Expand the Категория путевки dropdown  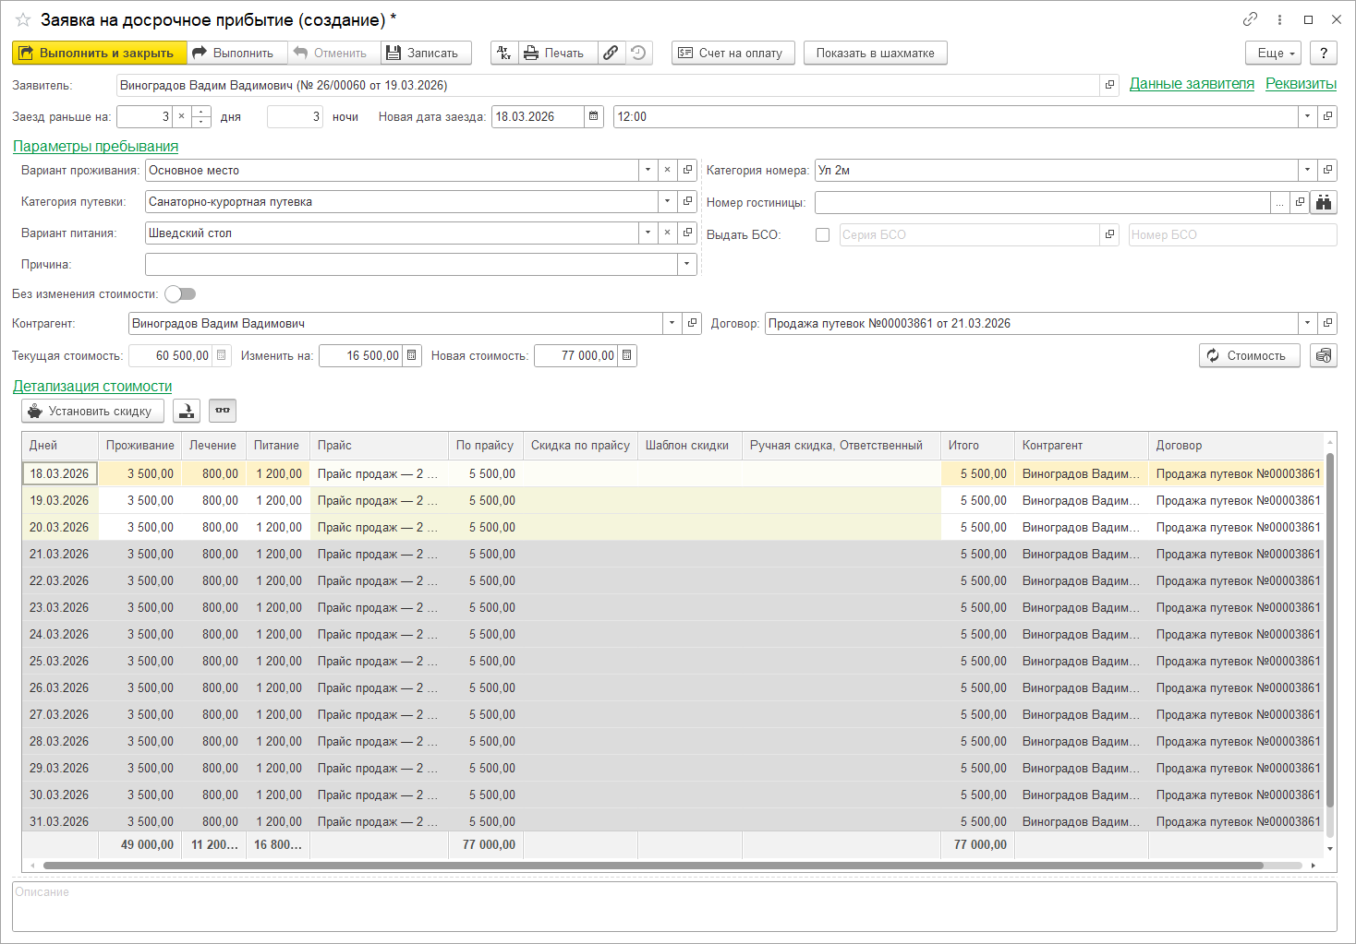(x=667, y=202)
